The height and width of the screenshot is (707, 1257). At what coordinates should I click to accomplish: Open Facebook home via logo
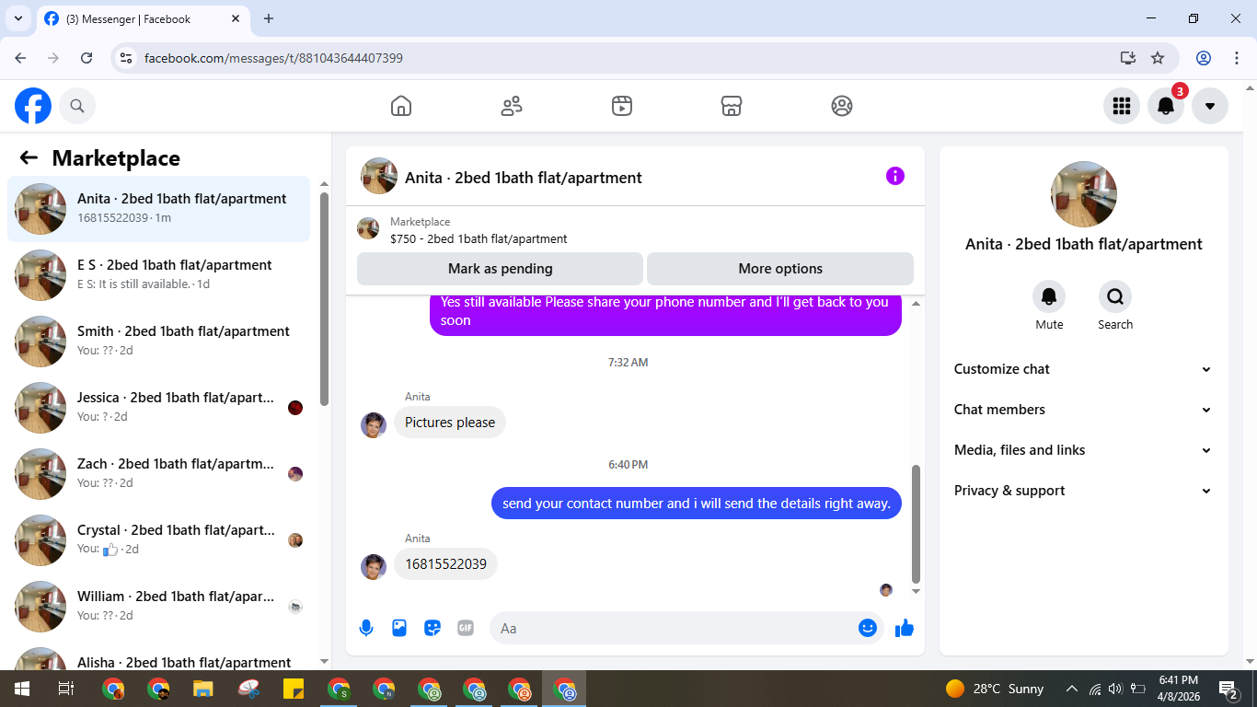click(x=33, y=106)
